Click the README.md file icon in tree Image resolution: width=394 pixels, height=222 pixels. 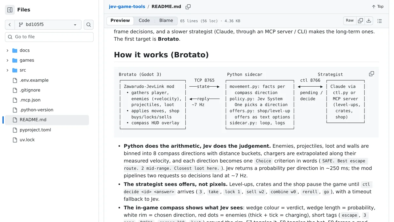coord(15,120)
